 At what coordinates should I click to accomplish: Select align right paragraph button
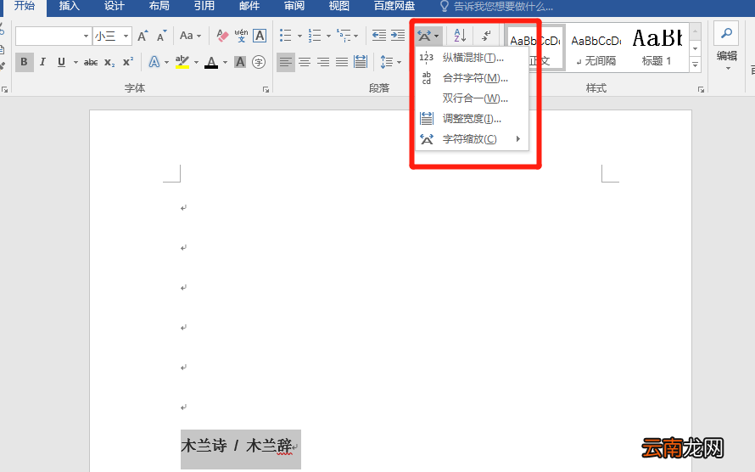point(323,62)
